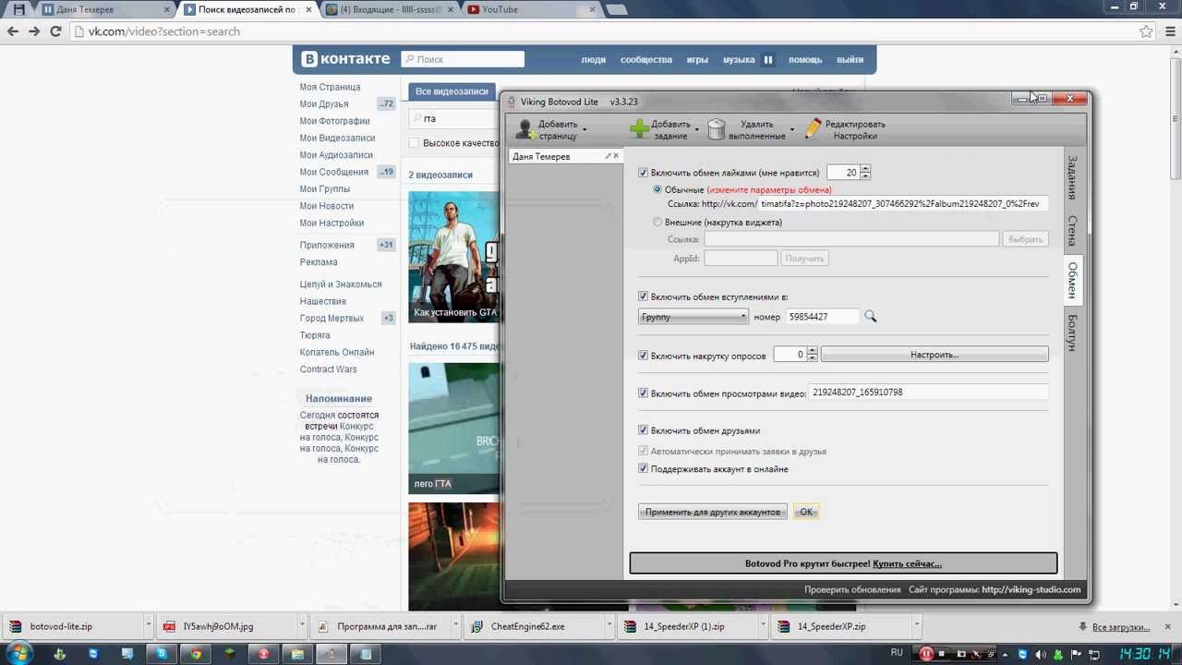Open dropdown arrow for botovod-lite.zip download
Screen dimensions: 1182x665
(148, 626)
